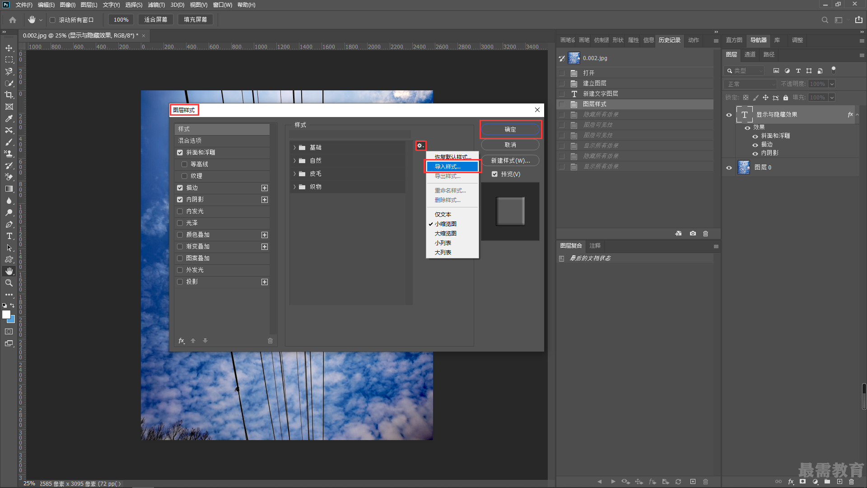Select the Horizontal Type tool
Image resolution: width=867 pixels, height=488 pixels.
(x=9, y=236)
